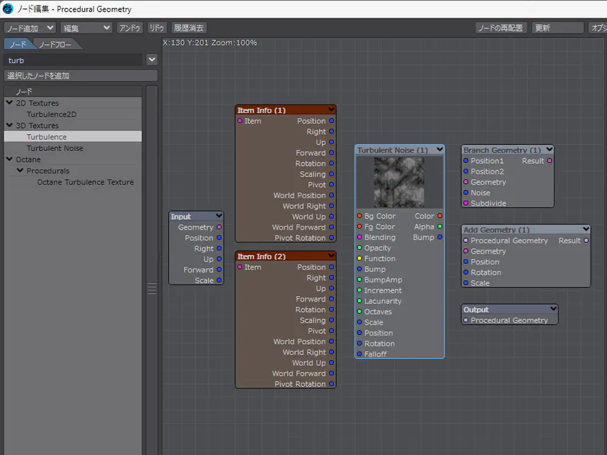Click the Item input socket on Item Info (1)
Viewport: 607px width, 455px height.
point(240,121)
